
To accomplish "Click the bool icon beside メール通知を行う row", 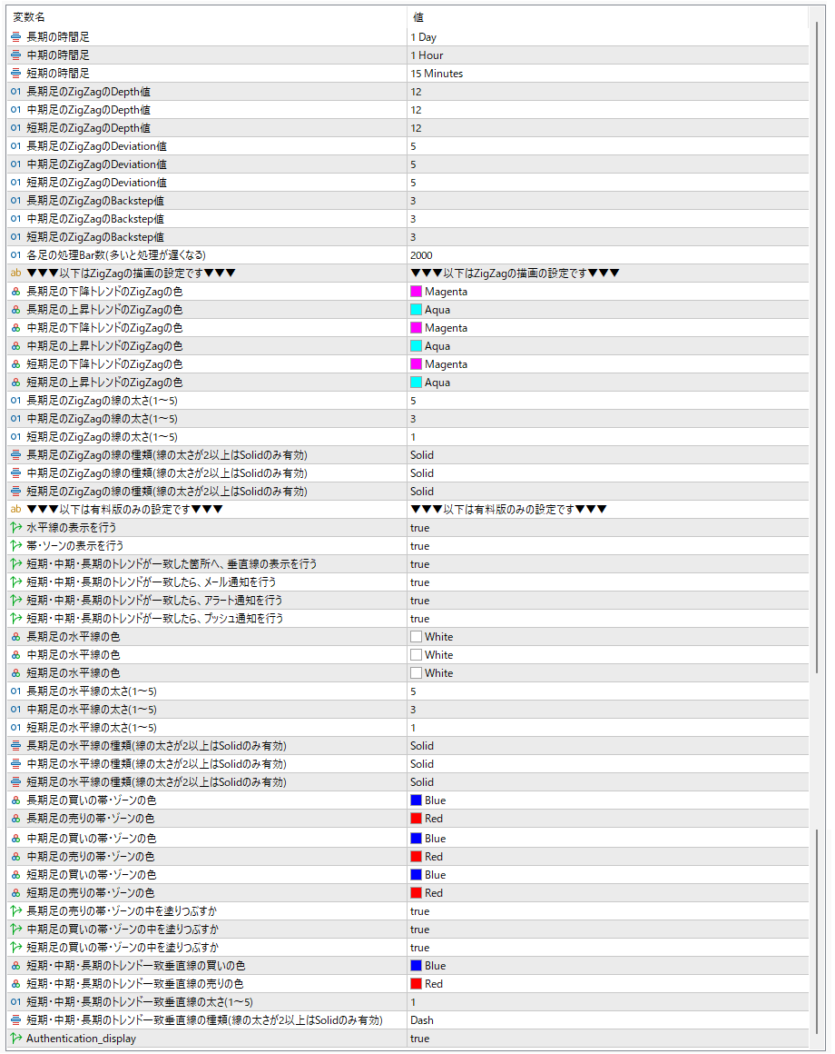I will pyautogui.click(x=16, y=582).
